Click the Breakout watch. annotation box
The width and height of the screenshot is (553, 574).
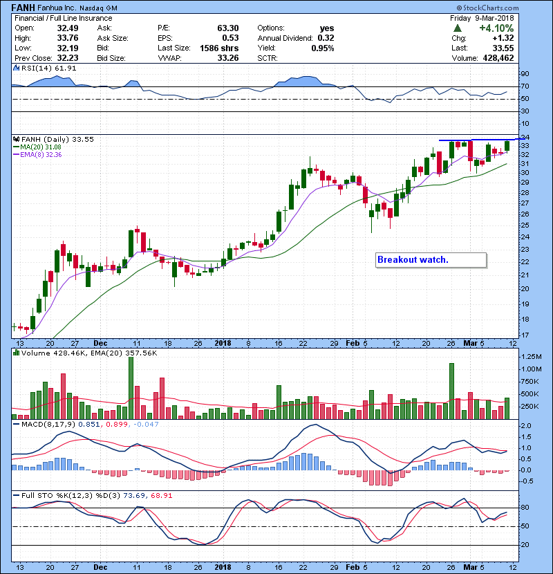tap(431, 260)
